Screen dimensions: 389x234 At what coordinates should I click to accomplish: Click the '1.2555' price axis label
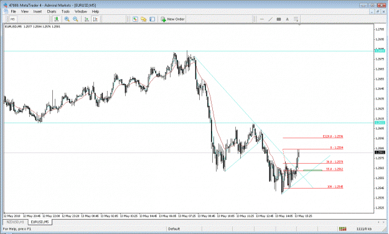tap(380, 178)
